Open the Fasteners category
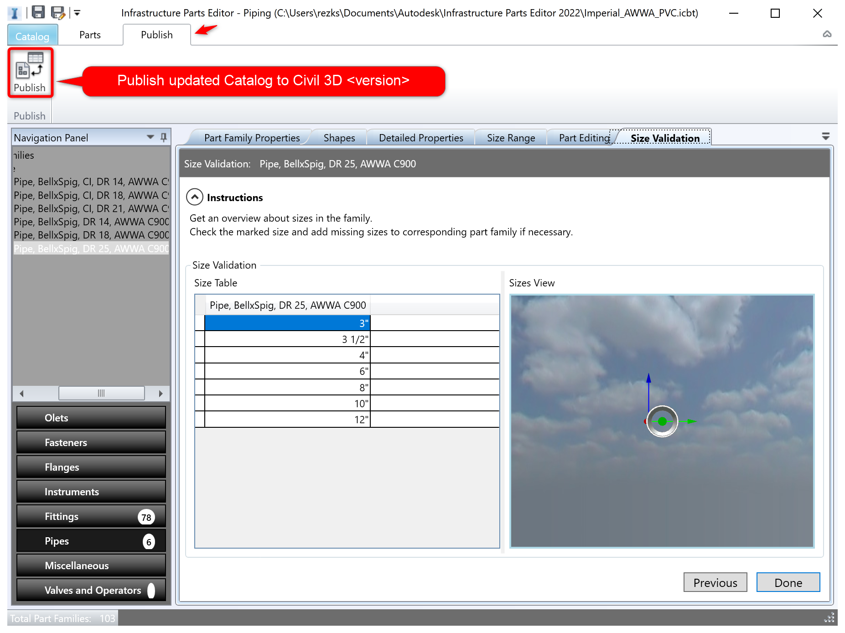 click(x=91, y=442)
